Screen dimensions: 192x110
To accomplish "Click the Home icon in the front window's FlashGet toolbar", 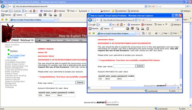I will [148, 29].
